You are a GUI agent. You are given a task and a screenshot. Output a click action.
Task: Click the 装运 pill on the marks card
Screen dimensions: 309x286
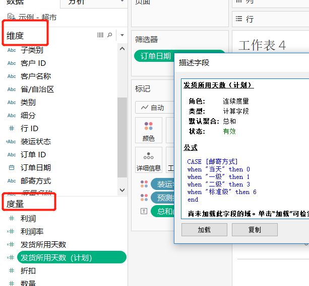pos(163,184)
